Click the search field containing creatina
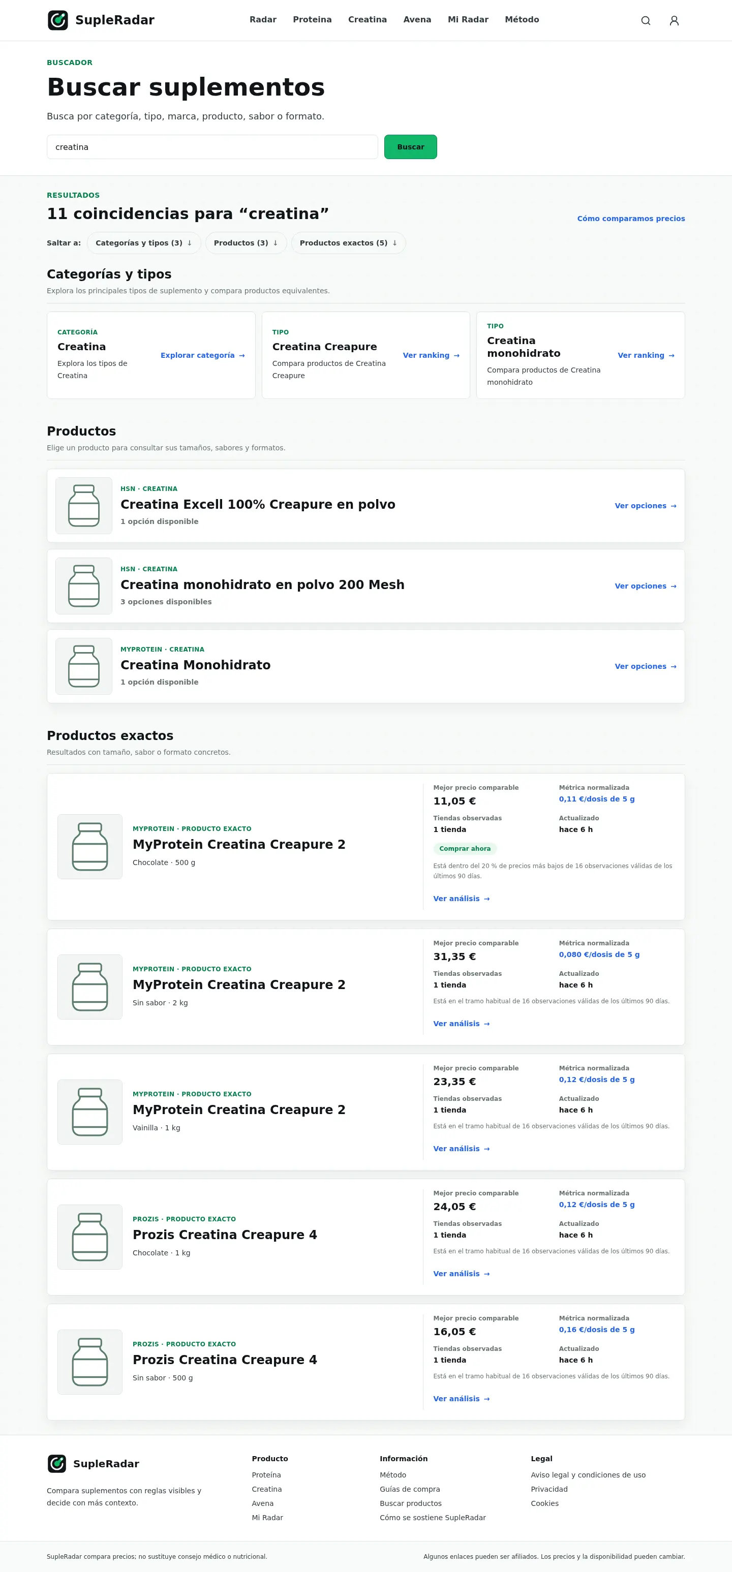 click(x=212, y=147)
